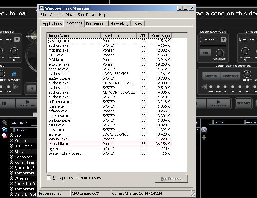Select the 8 beat loop light, right deck
The width and height of the screenshot is (257, 198).
tap(247, 87)
